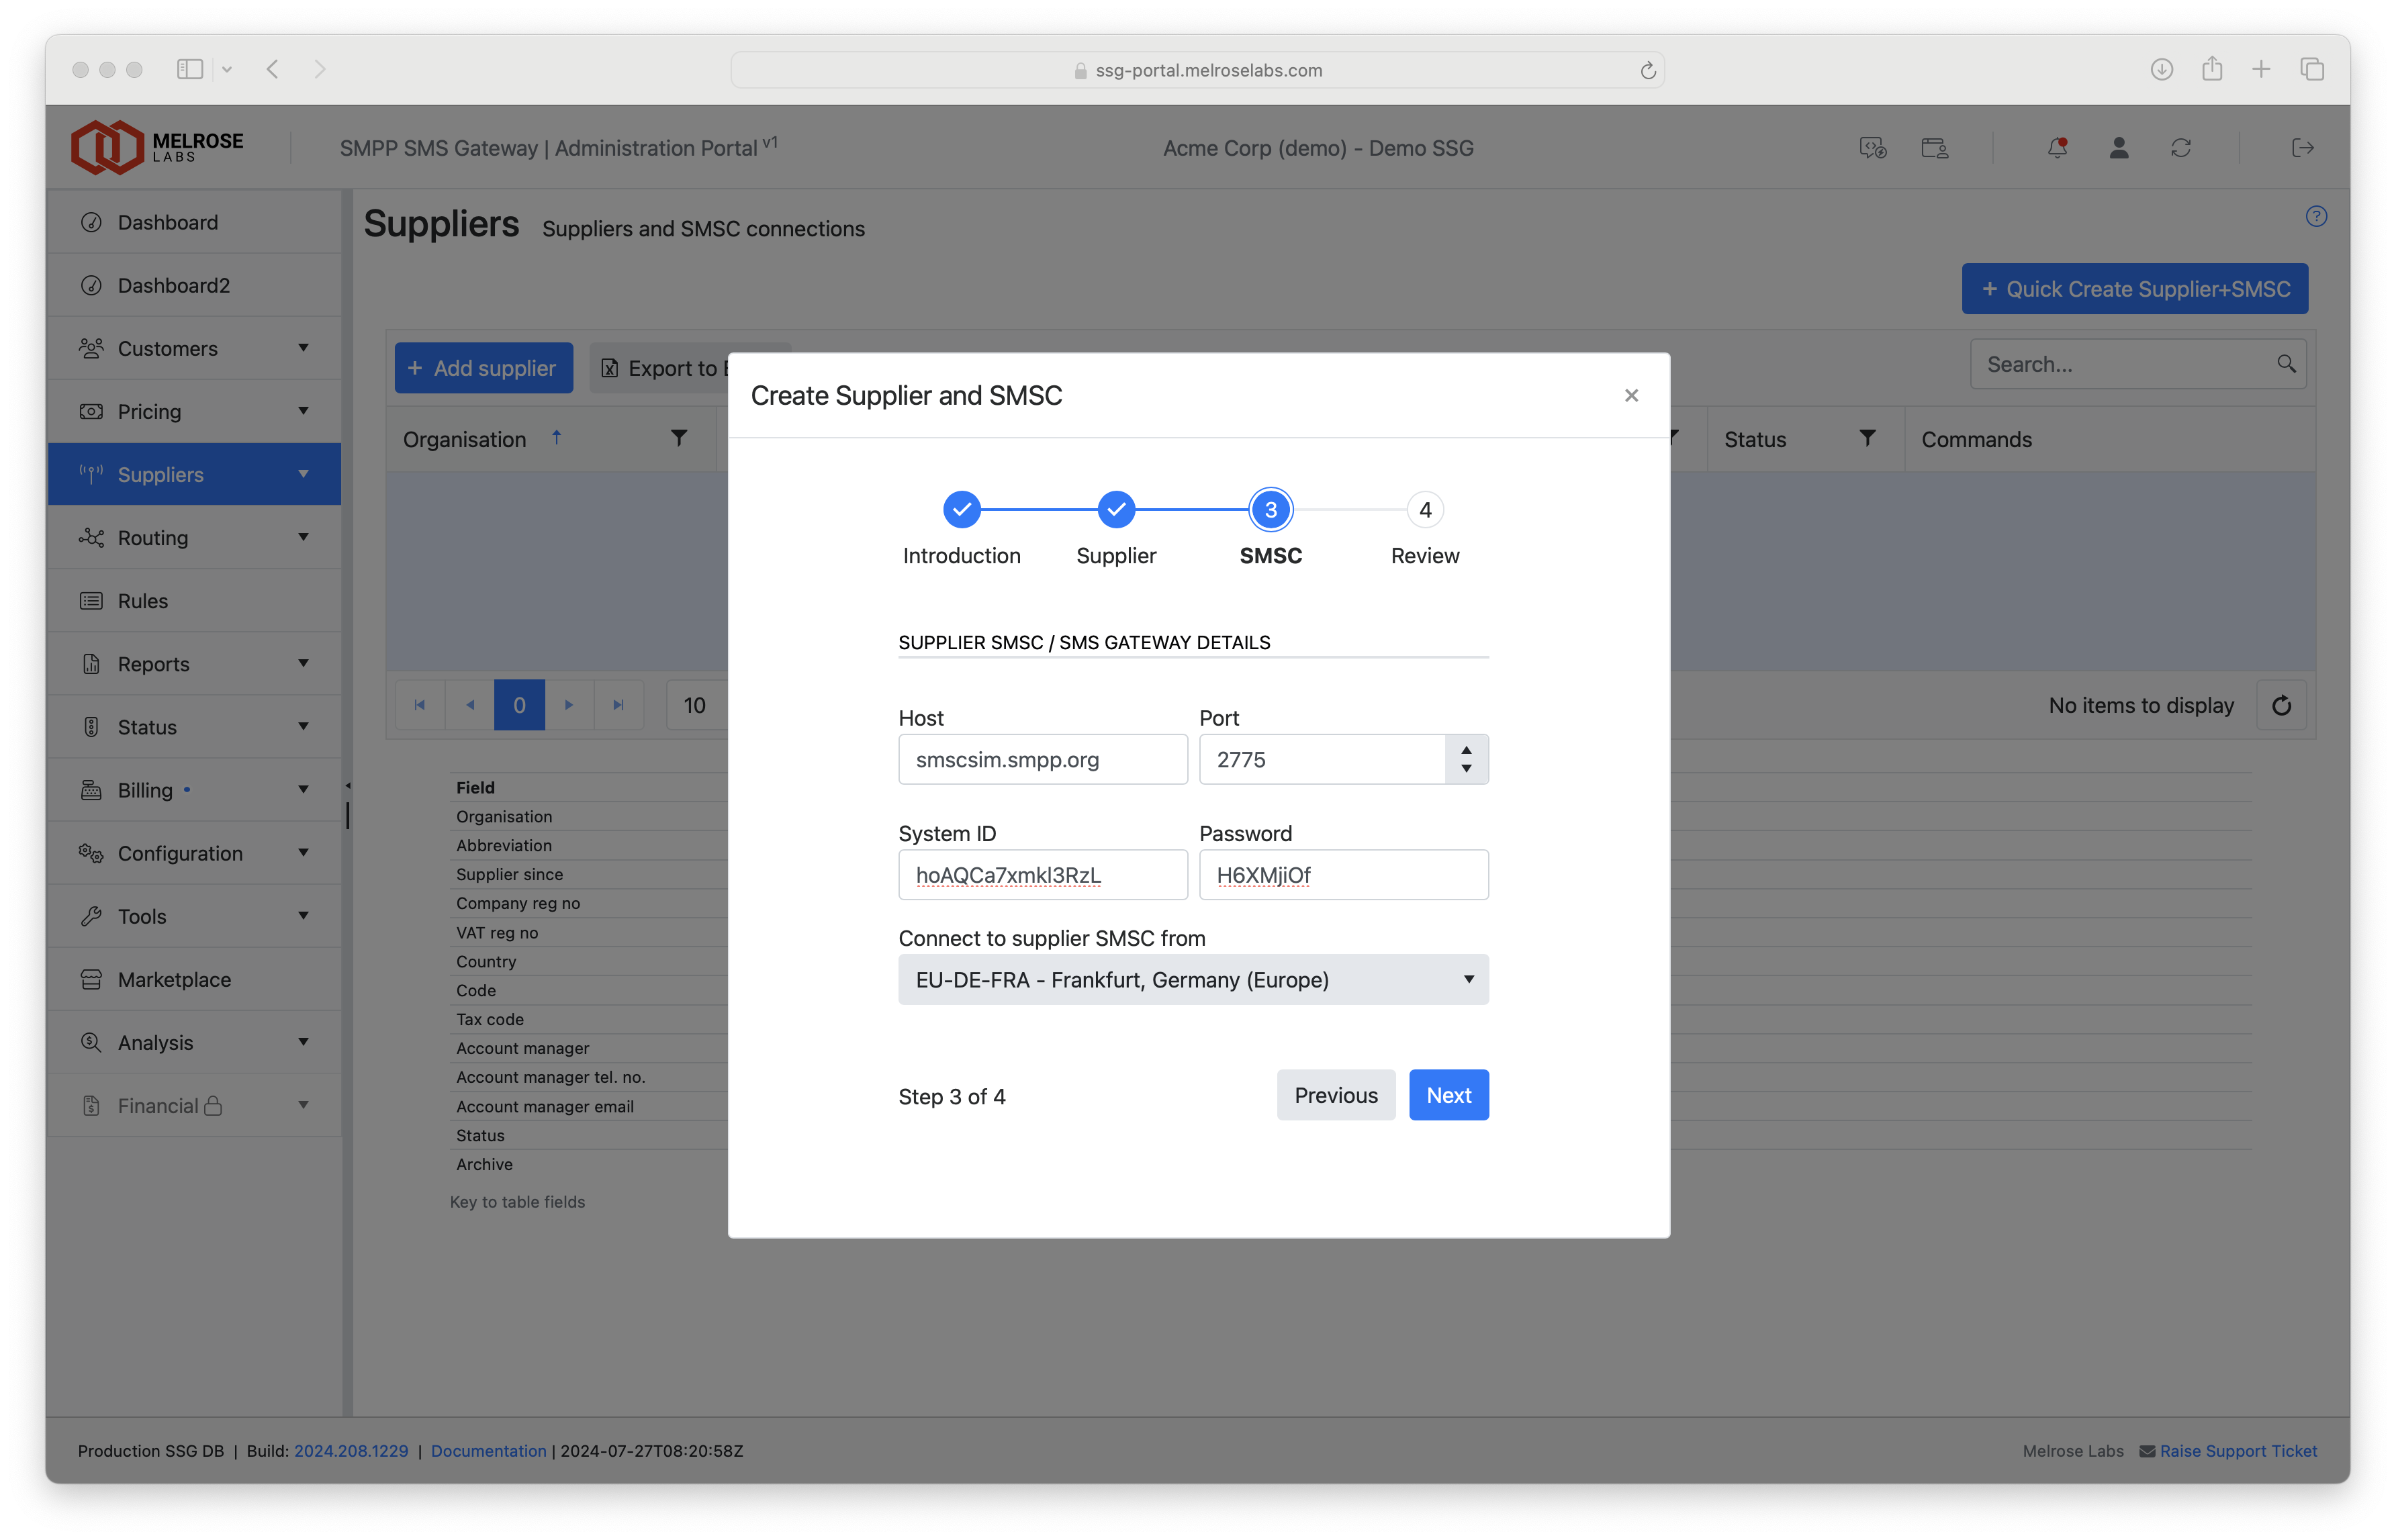Screen dimensions: 2396x1540
Task: Click the Configuration gears icon
Action: click(x=91, y=852)
